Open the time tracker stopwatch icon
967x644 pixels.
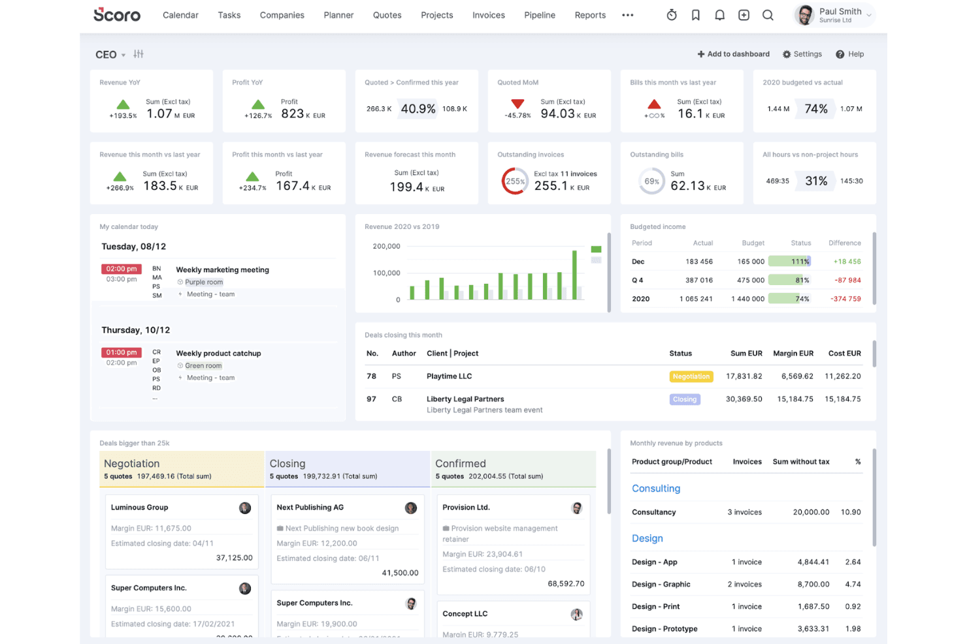pos(672,15)
